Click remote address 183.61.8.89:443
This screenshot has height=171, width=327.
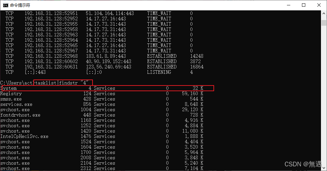106,56
